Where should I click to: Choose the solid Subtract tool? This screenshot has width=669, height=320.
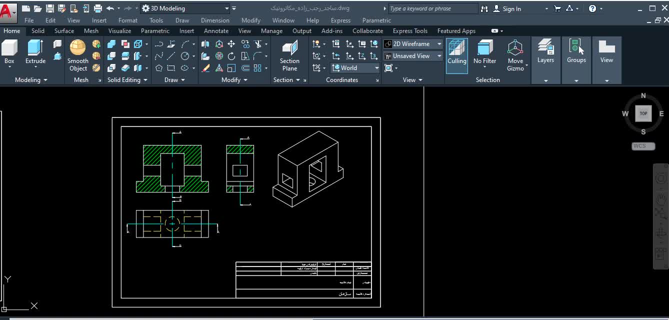[111, 56]
